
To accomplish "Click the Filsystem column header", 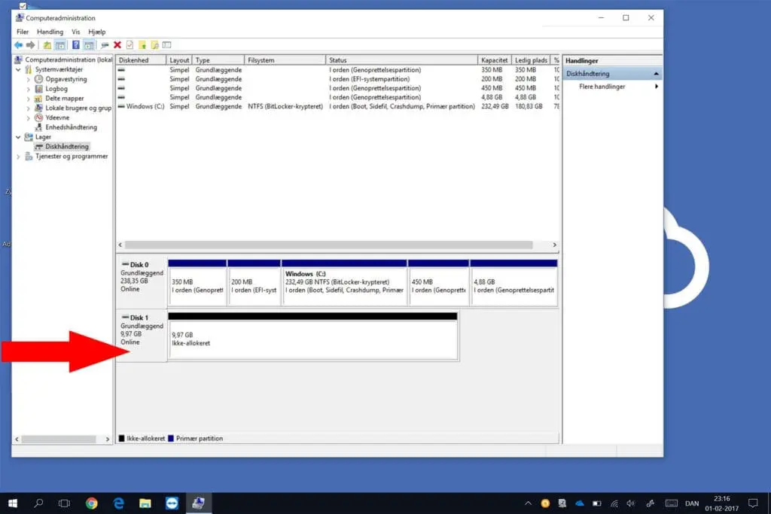I will pyautogui.click(x=285, y=60).
